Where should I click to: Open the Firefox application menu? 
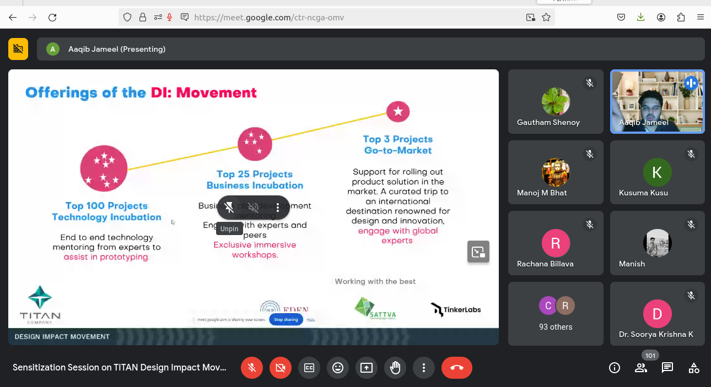pos(701,17)
